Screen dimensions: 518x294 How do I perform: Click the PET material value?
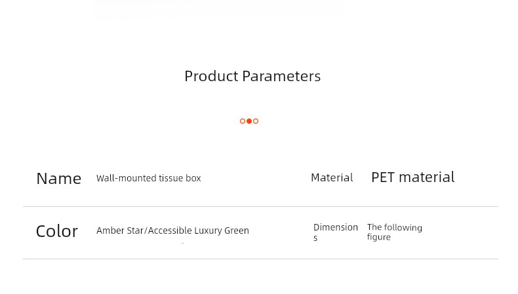pos(413,177)
